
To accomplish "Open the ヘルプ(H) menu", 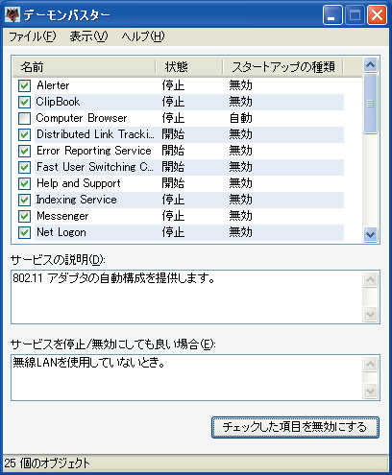I will [x=143, y=36].
